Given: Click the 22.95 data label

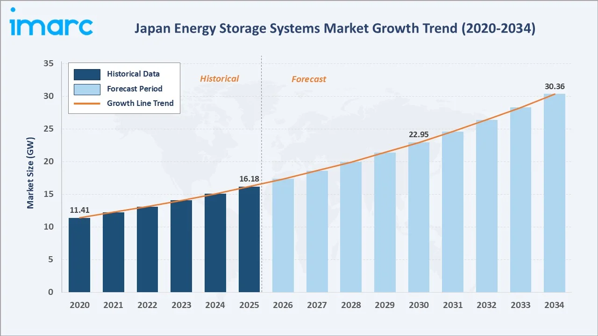Looking at the screenshot, I should click(419, 134).
